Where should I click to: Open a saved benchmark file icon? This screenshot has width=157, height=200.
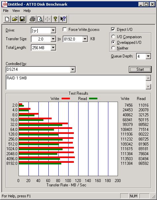coord(15,19)
